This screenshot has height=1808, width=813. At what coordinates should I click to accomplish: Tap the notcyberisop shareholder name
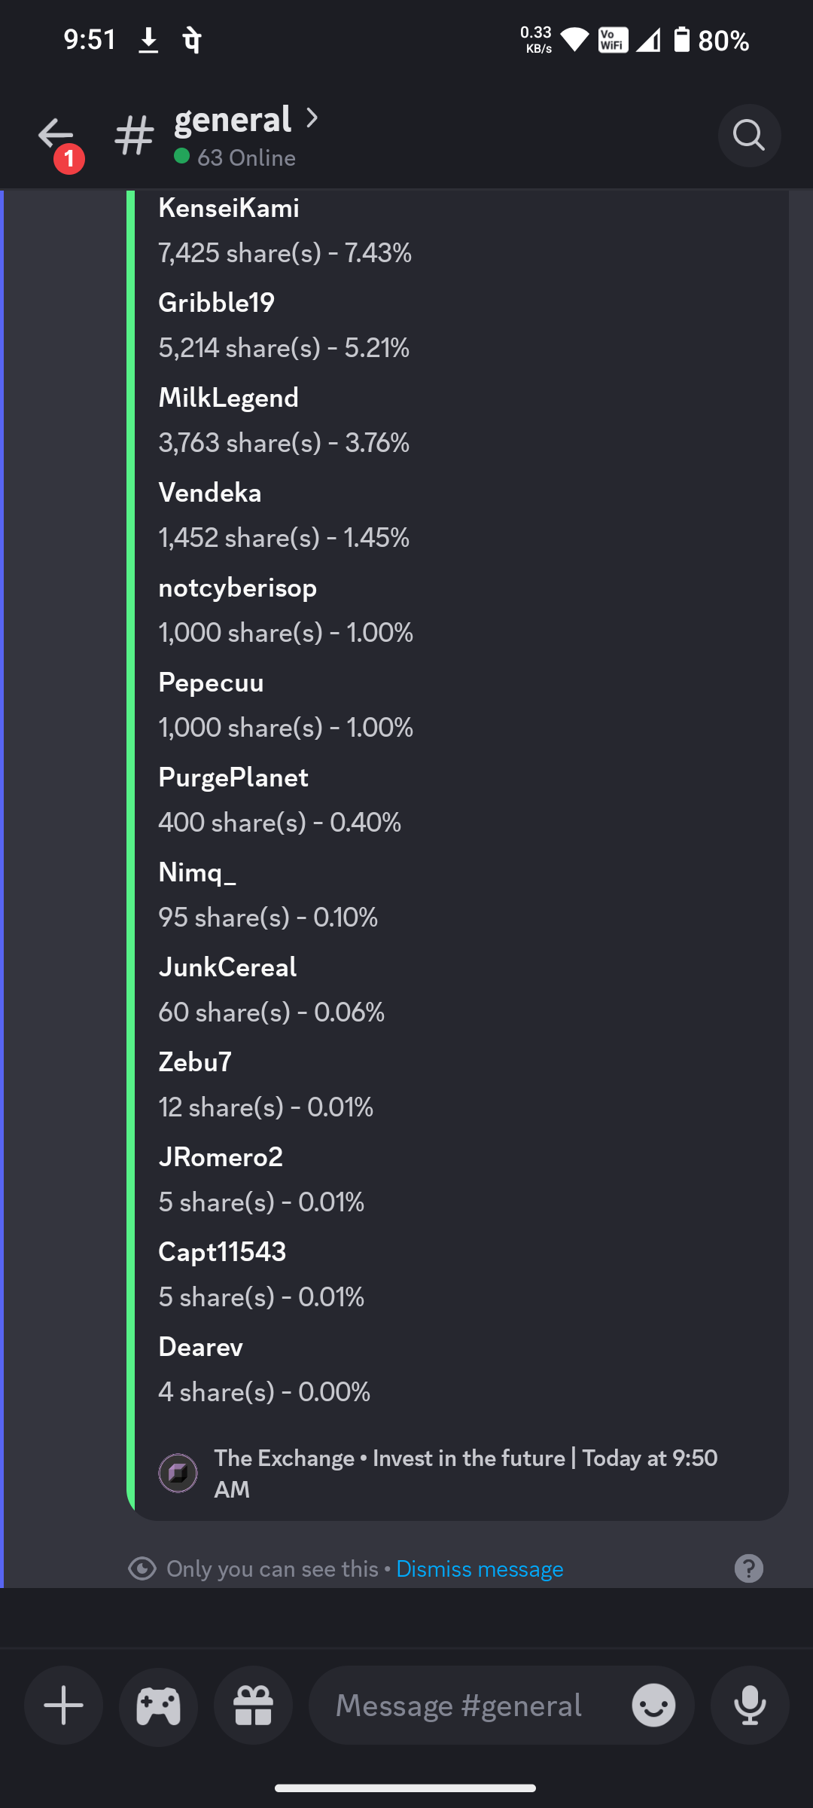click(238, 588)
